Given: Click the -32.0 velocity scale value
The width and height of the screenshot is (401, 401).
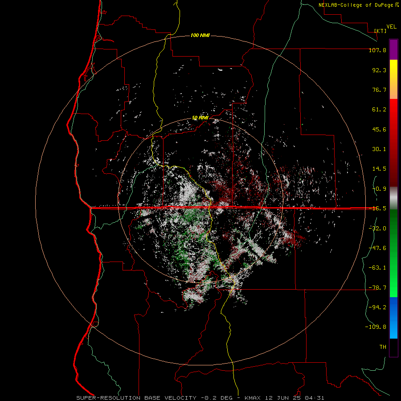Looking at the screenshot, I should pyautogui.click(x=377, y=228).
